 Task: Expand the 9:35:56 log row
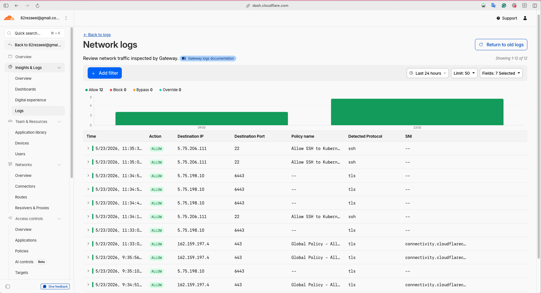pos(88,257)
